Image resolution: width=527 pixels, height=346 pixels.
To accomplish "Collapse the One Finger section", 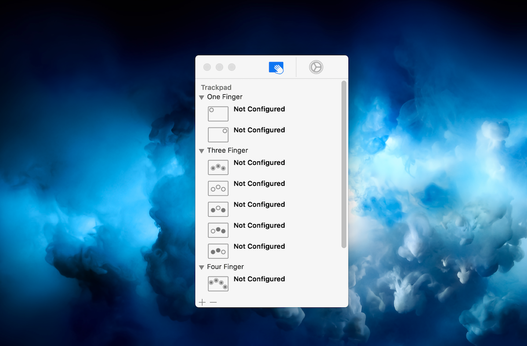I will [202, 97].
